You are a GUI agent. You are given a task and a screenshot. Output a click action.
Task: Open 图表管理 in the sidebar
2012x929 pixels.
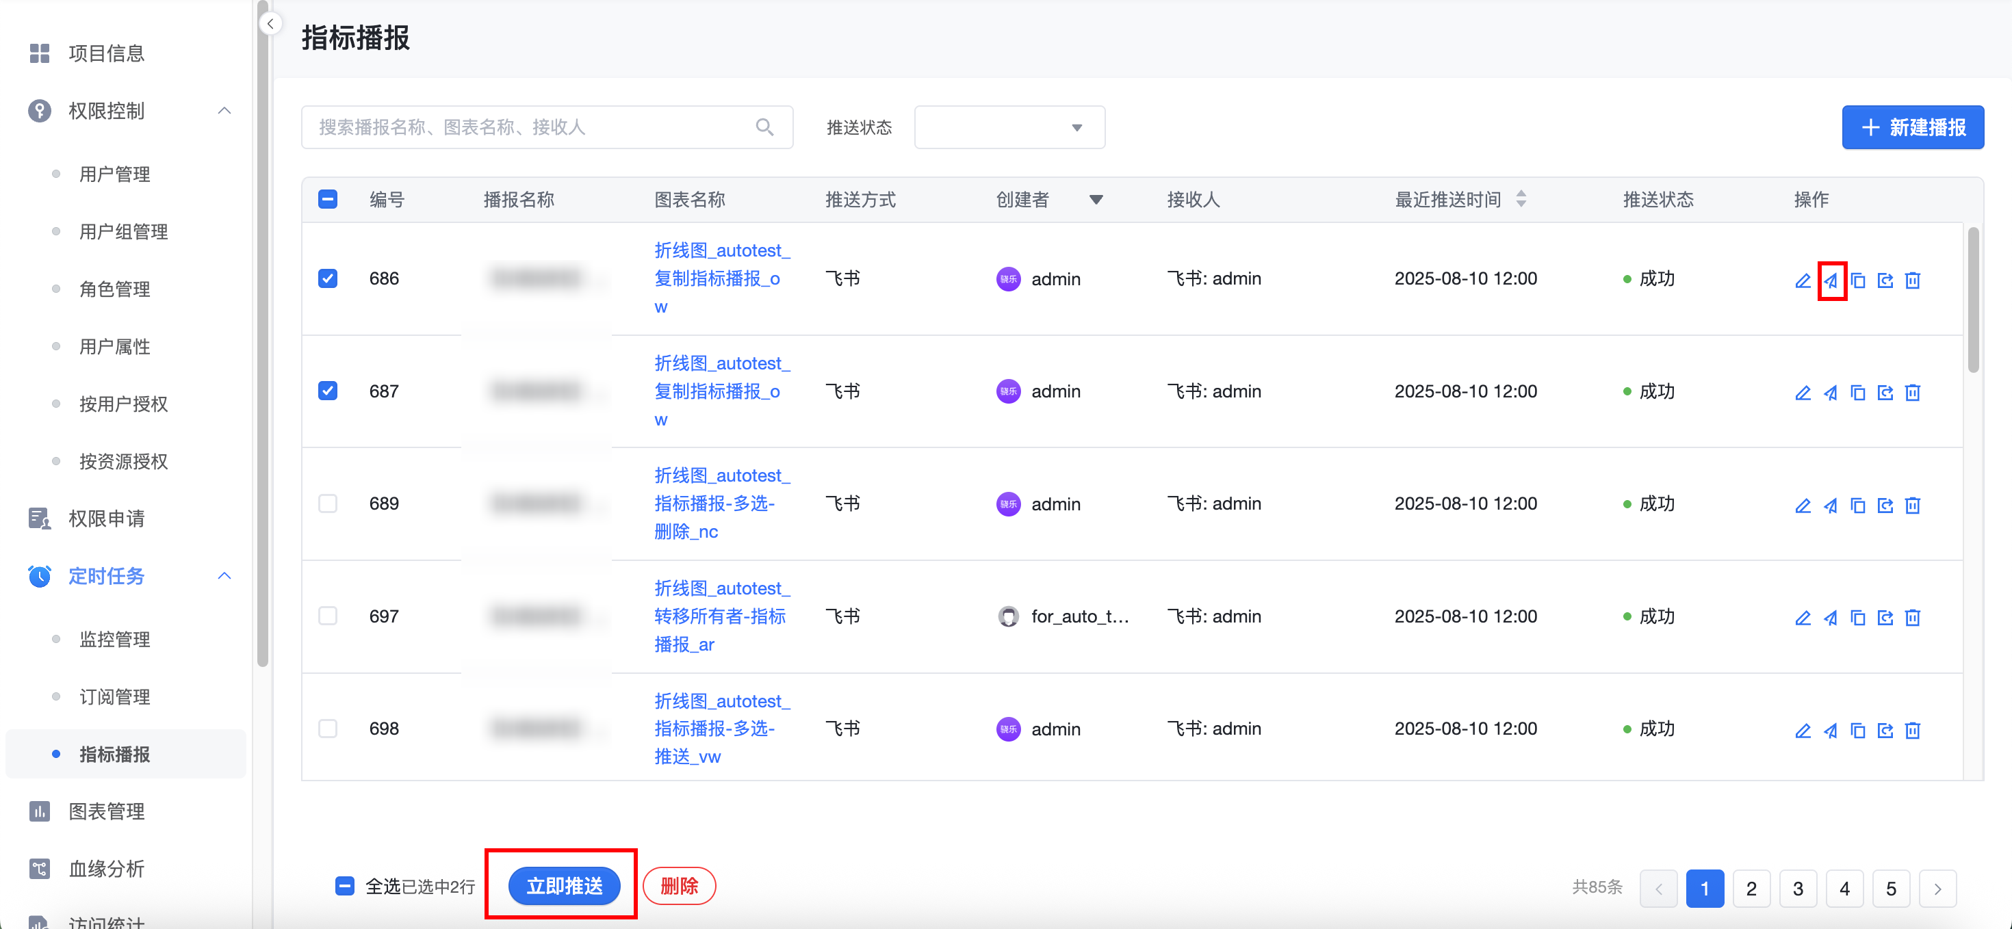pos(106,811)
